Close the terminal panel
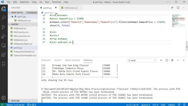The width and height of the screenshot is (188, 106). [184, 60]
